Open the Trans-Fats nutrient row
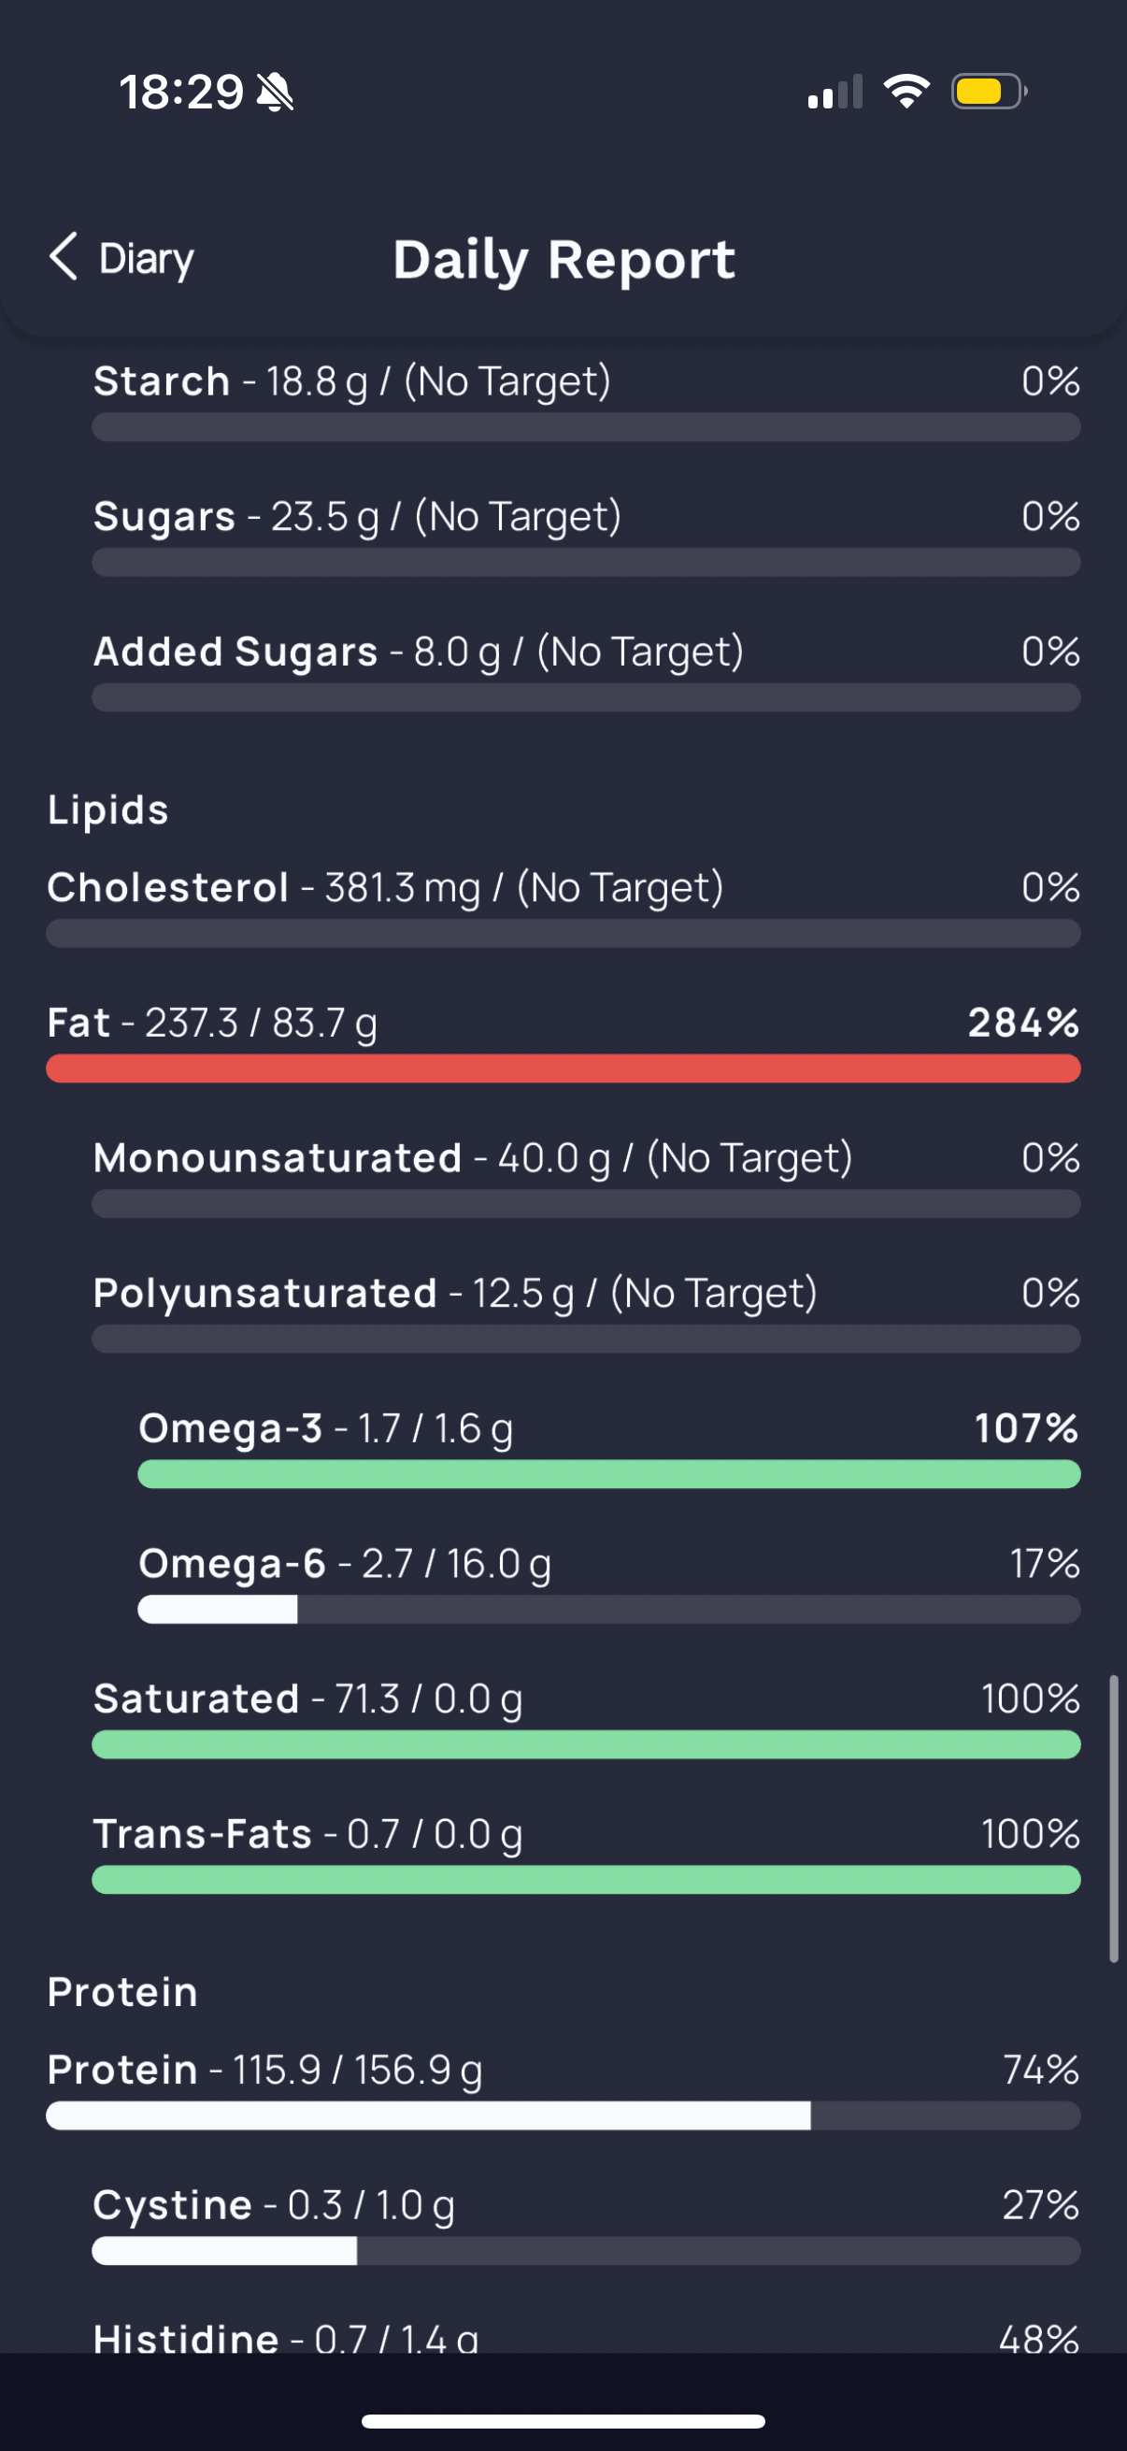Image resolution: width=1127 pixels, height=2451 pixels. coord(586,1854)
